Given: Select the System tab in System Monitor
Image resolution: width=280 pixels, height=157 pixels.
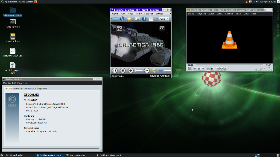Looking at the screenshot, I should tap(8, 89).
